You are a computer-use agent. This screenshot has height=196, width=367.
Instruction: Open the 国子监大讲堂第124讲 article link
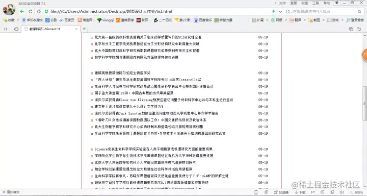coord(134,93)
